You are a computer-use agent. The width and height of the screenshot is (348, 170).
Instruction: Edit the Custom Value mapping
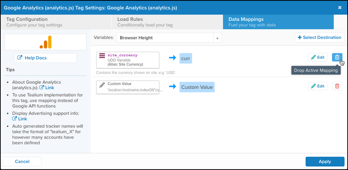tap(318, 86)
